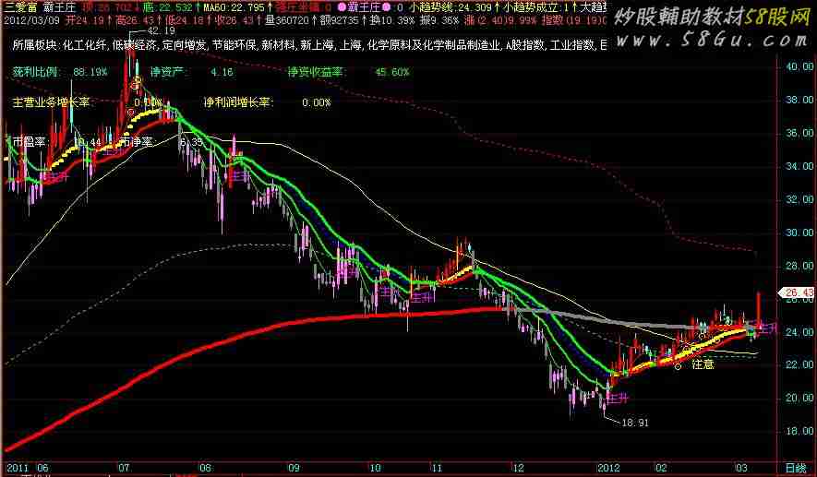
Task: Jump to month 11 on time axis
Action: click(436, 468)
